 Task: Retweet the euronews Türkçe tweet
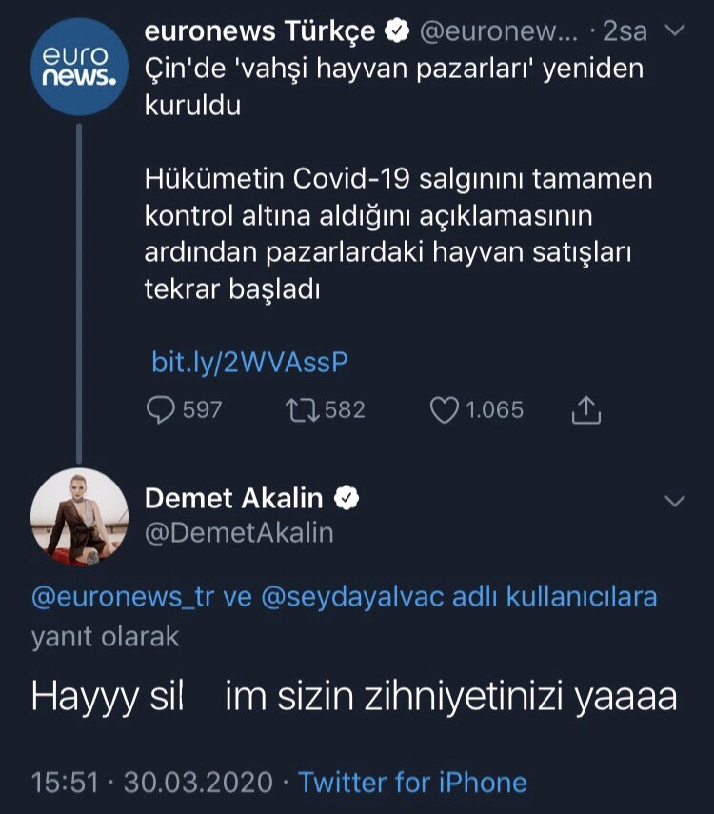pyautogui.click(x=301, y=409)
